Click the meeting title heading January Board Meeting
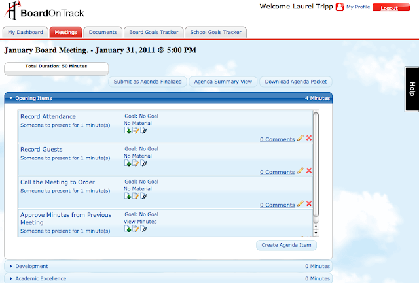This screenshot has height=283, width=419. [x=100, y=50]
